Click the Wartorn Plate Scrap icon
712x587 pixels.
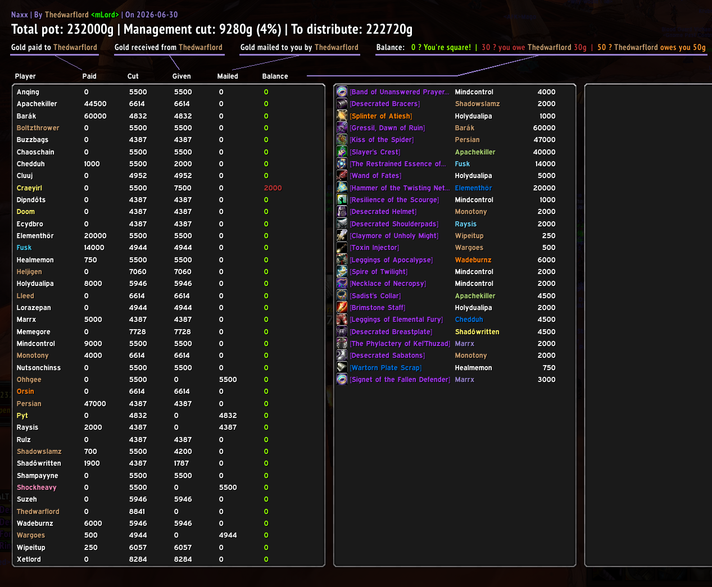pos(342,367)
